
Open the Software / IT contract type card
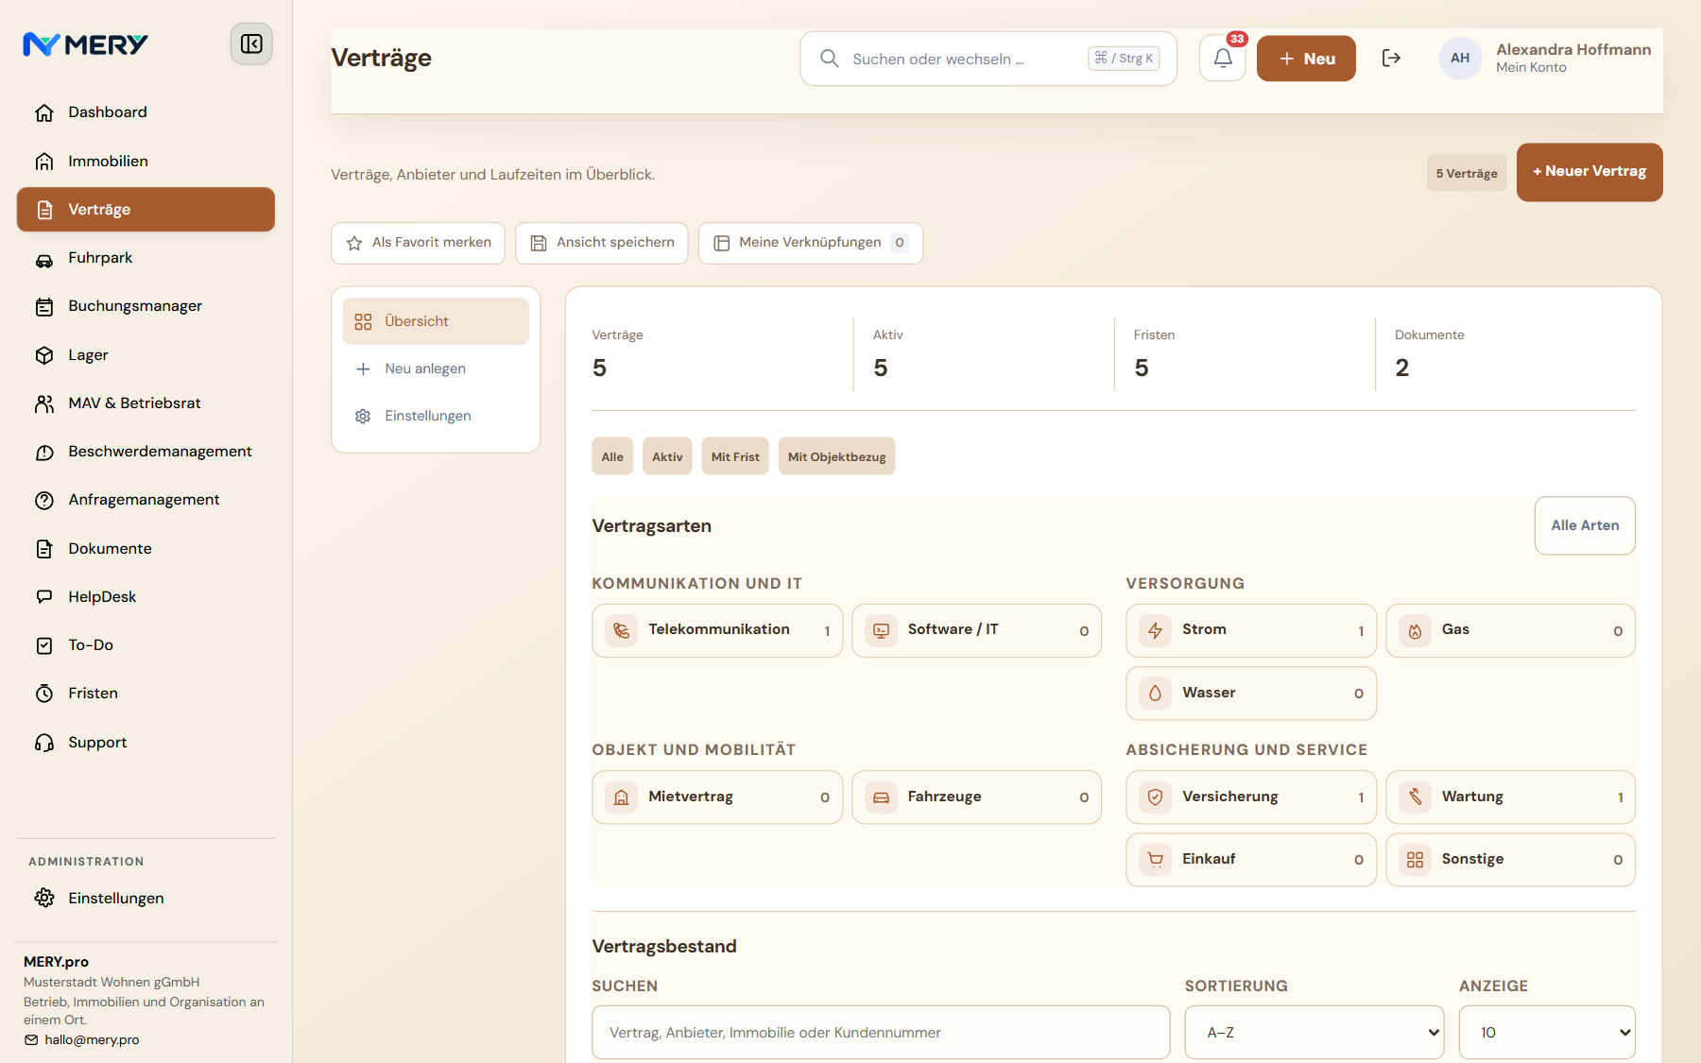point(976,630)
